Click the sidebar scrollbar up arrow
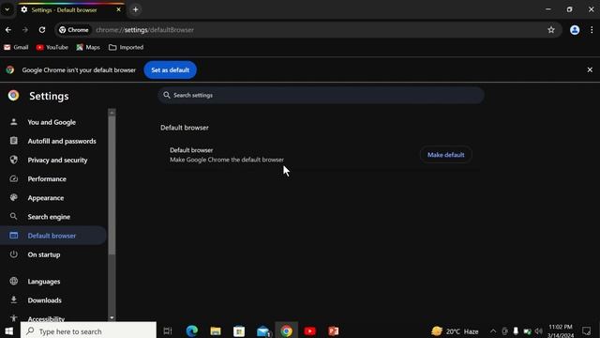 tap(112, 113)
